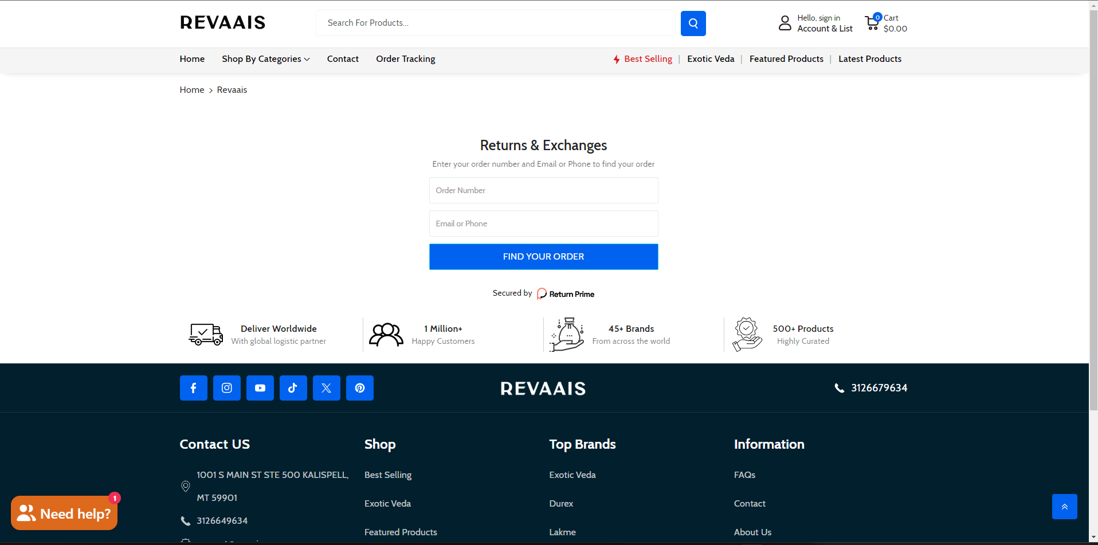Go to Home in the navigation bar
This screenshot has height=545, width=1098.
pos(192,59)
